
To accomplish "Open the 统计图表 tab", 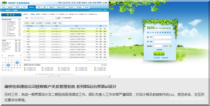I will (79, 8).
